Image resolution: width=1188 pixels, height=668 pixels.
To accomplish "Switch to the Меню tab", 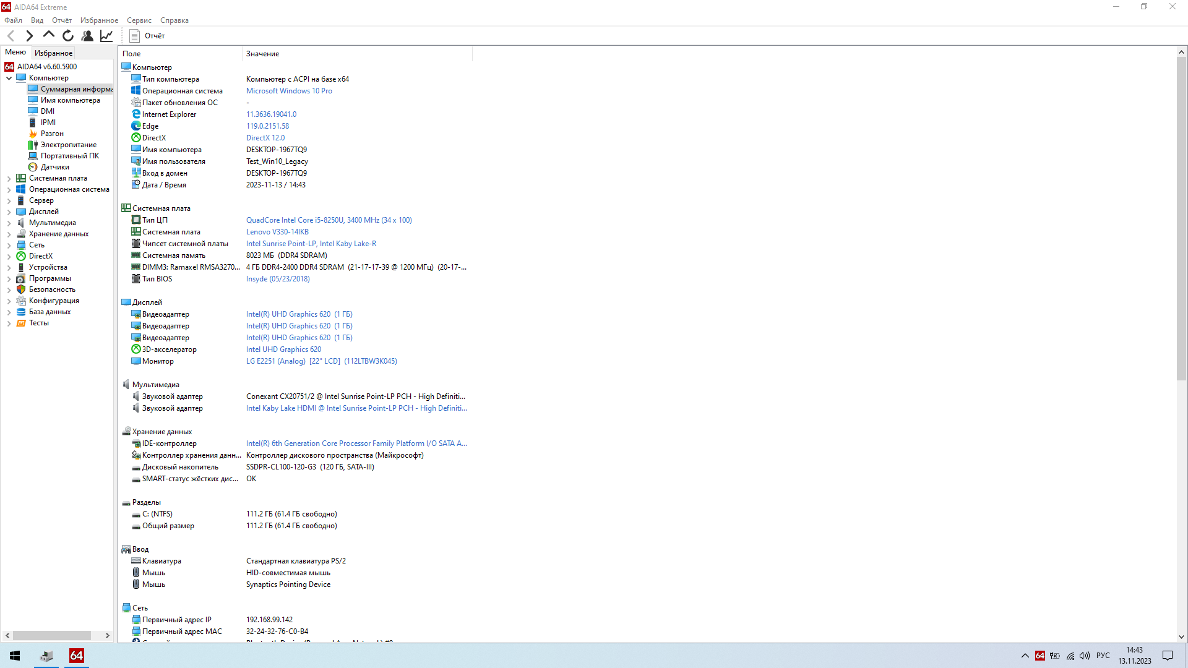I will click(15, 53).
